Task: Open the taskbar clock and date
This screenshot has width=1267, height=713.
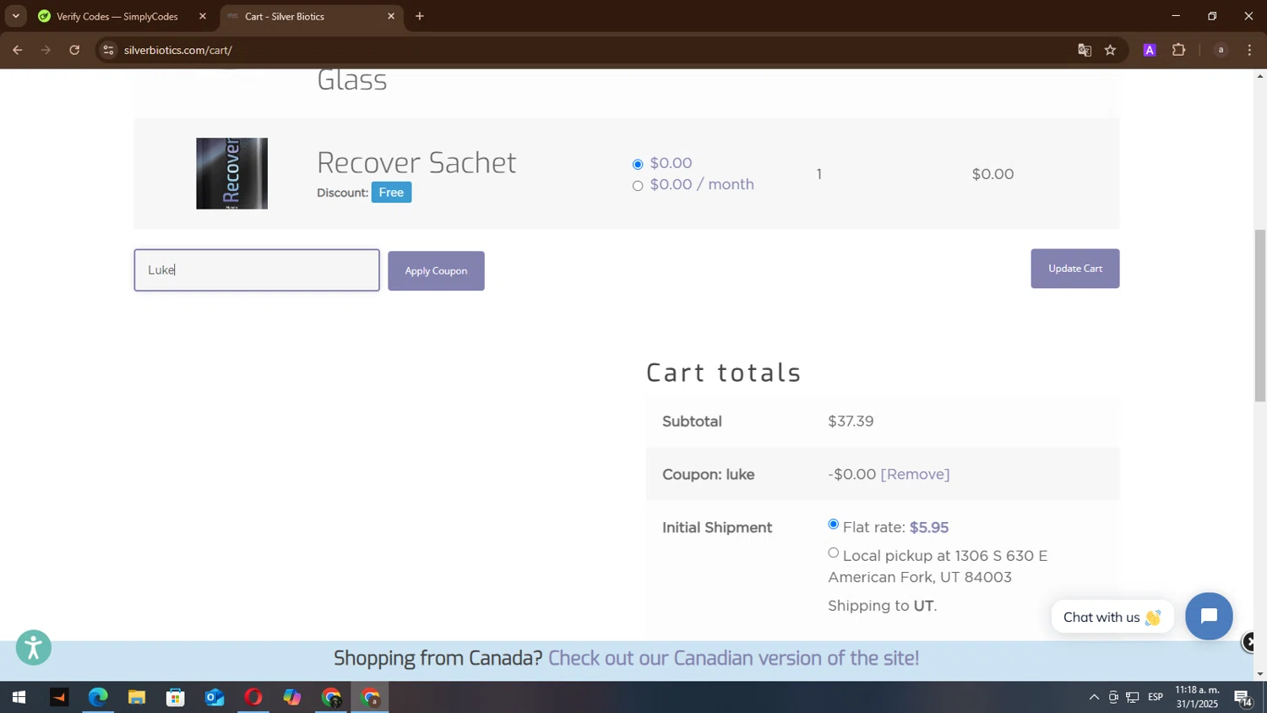Action: click(x=1197, y=697)
